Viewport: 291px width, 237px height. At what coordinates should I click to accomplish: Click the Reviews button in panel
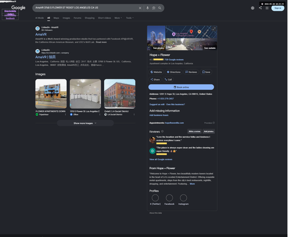tap(191, 72)
